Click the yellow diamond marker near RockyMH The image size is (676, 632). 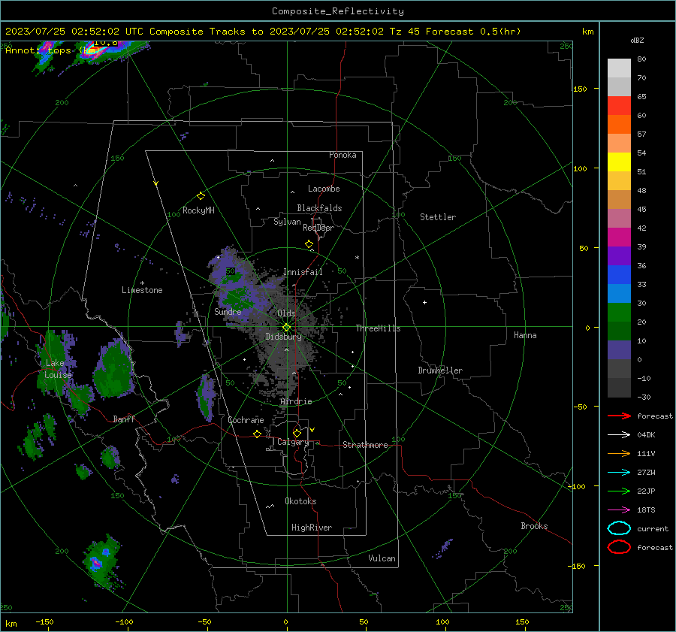[201, 196]
